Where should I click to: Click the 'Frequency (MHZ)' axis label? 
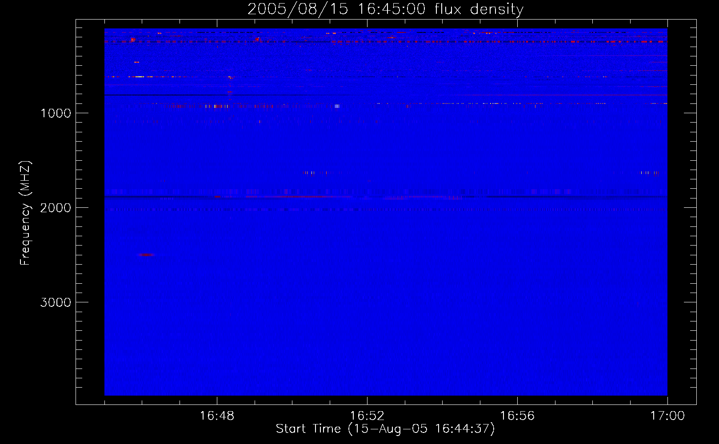pyautogui.click(x=25, y=213)
